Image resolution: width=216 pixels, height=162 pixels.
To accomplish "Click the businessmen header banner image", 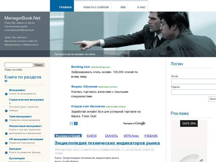I will click(x=133, y=34).
